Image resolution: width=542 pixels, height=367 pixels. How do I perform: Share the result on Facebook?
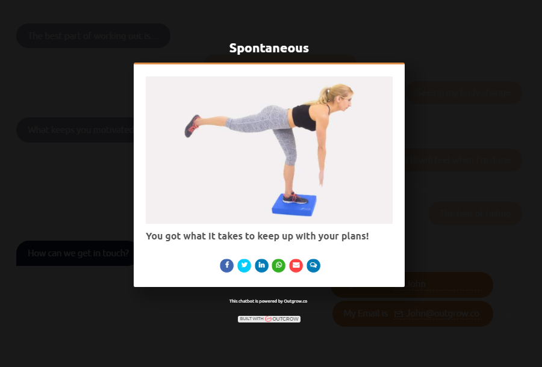[227, 265]
